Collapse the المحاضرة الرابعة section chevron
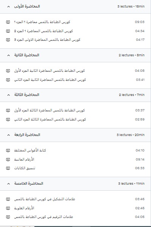This screenshot has height=227, width=151. pyautogui.click(x=9, y=135)
